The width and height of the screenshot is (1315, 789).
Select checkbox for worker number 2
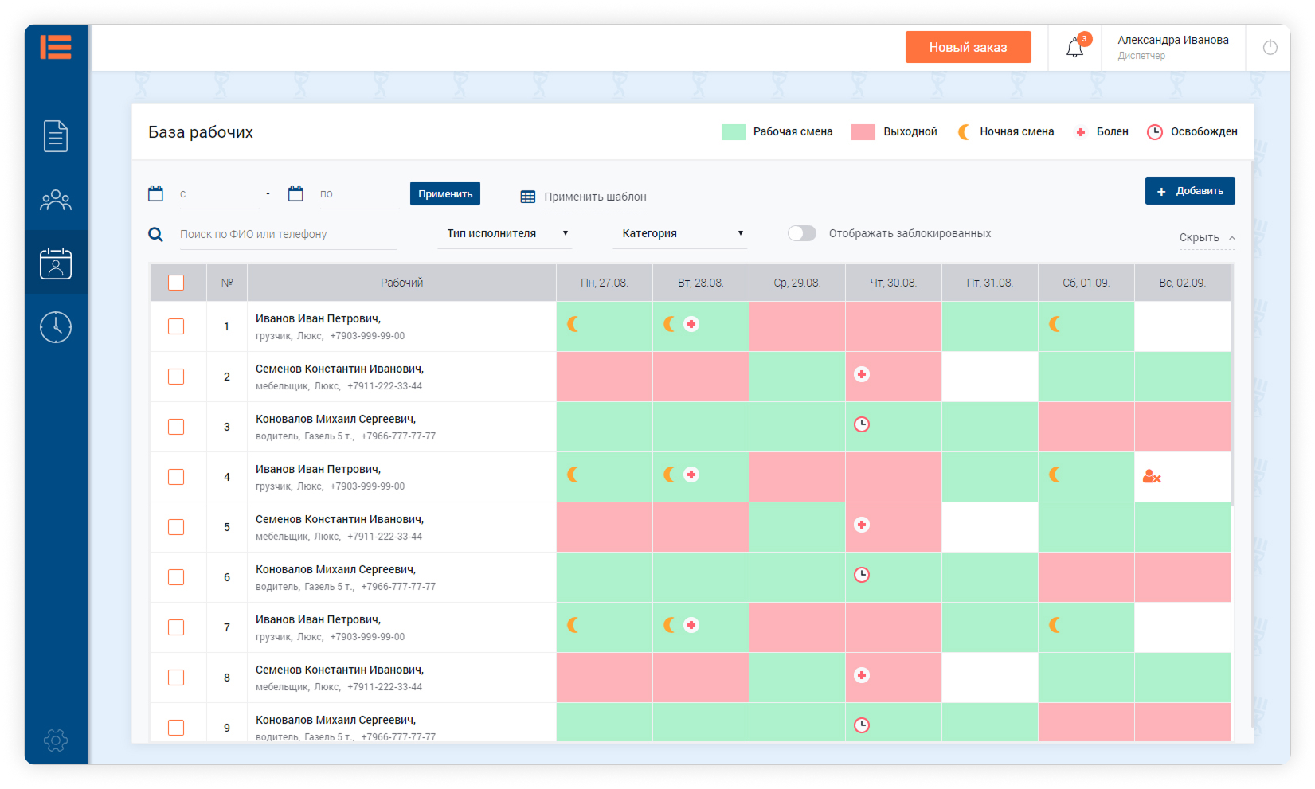click(176, 377)
